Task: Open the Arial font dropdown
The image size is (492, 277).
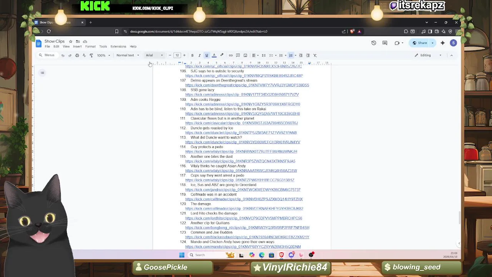Action: [154, 55]
